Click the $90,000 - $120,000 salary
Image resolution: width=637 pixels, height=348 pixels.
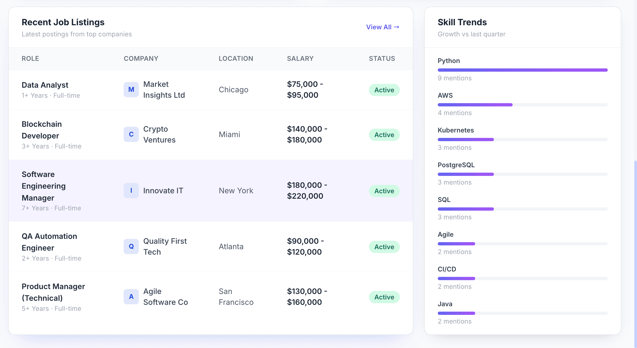(305, 246)
